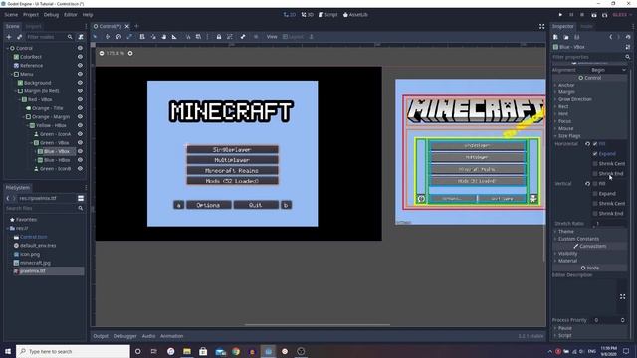
Task: Open Microsoft Store from the taskbar
Action: pyautogui.click(x=203, y=351)
